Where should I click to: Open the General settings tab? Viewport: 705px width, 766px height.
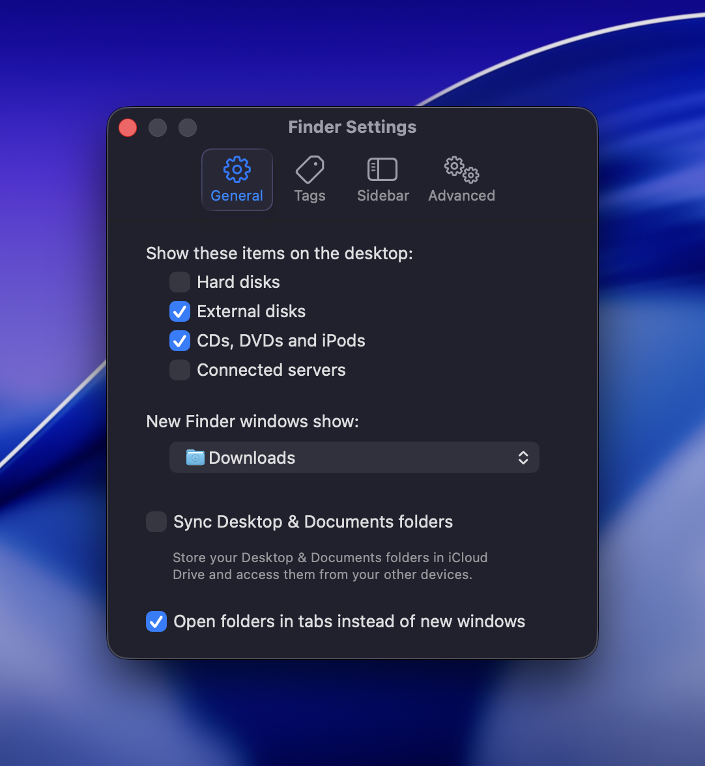click(x=237, y=179)
